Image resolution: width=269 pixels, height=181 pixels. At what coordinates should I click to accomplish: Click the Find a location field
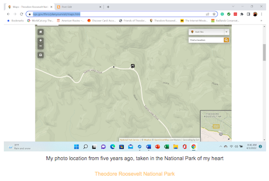coord(206,40)
